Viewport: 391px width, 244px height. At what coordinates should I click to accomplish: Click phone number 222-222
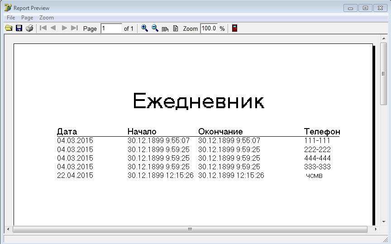[x=317, y=149]
